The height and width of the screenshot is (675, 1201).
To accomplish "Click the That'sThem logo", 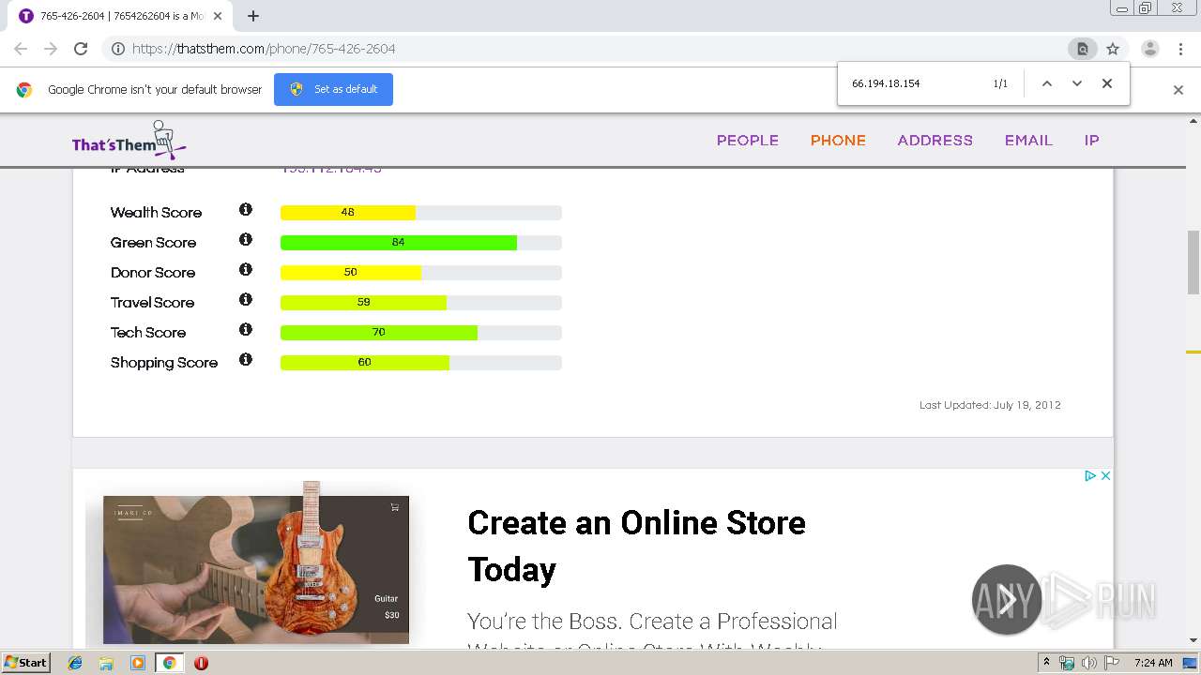I will (x=129, y=140).
